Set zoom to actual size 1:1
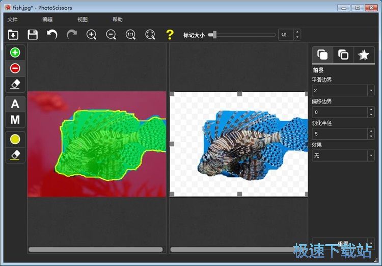382x266 pixels. 130,35
